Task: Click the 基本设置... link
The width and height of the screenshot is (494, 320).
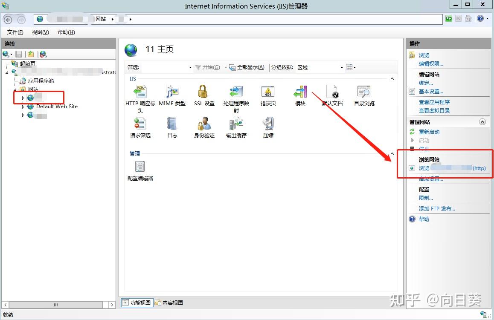Action: click(431, 92)
